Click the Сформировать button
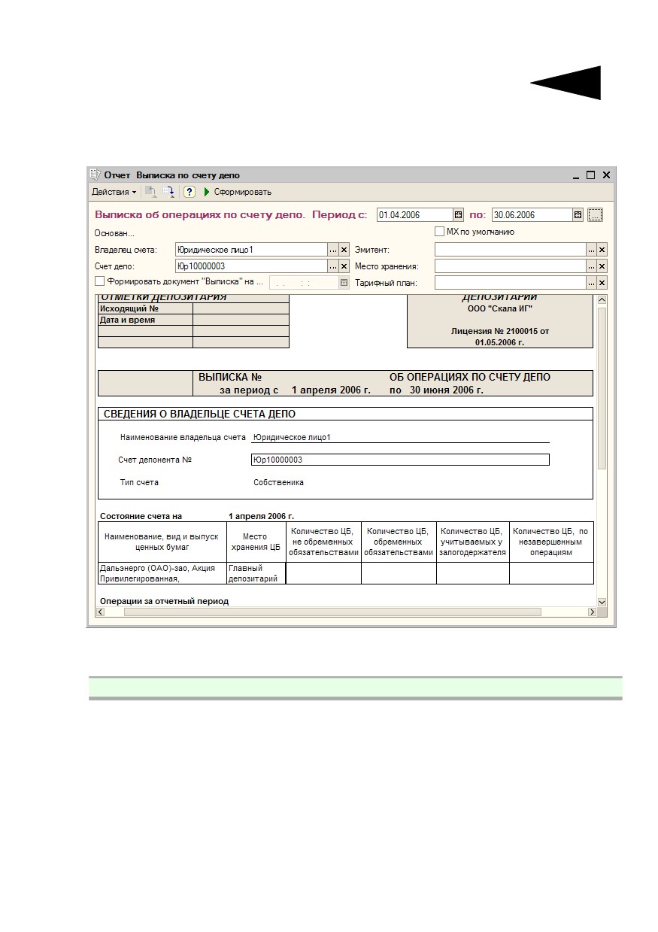The height and width of the screenshot is (932, 658). tap(237, 192)
